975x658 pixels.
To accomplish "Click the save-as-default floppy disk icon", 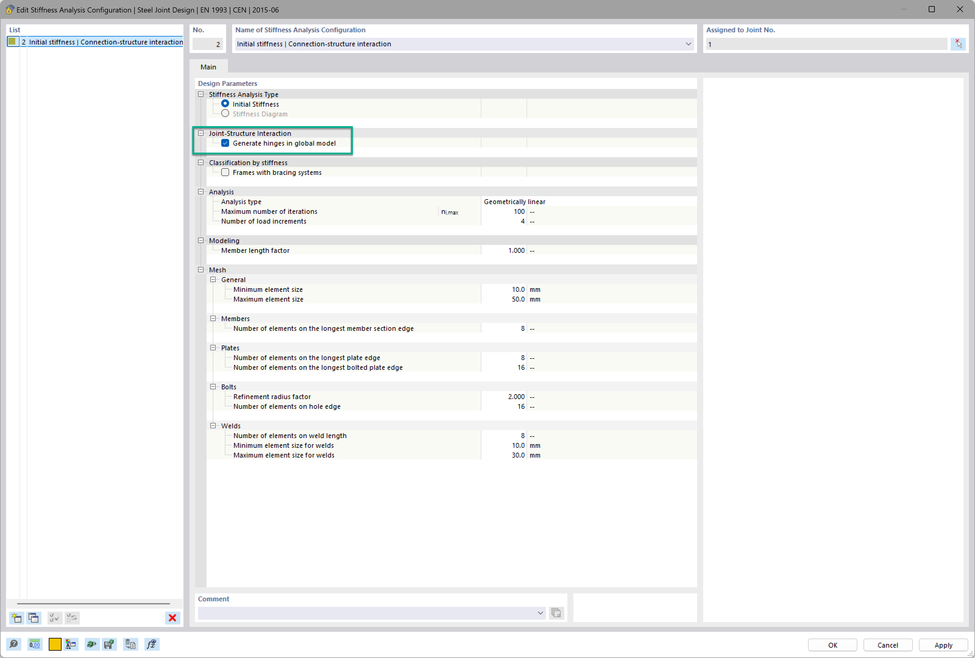I will coord(109,645).
